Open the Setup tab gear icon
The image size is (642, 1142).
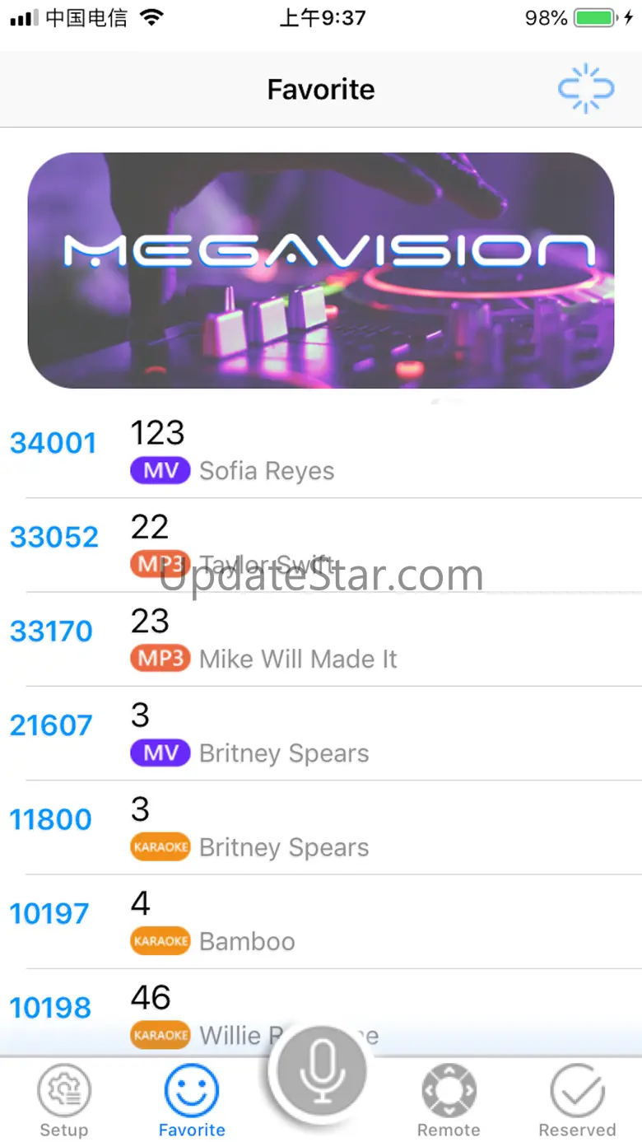pyautogui.click(x=64, y=1090)
